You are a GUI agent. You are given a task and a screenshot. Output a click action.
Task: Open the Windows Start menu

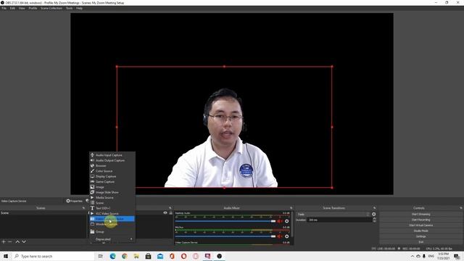coord(6,256)
